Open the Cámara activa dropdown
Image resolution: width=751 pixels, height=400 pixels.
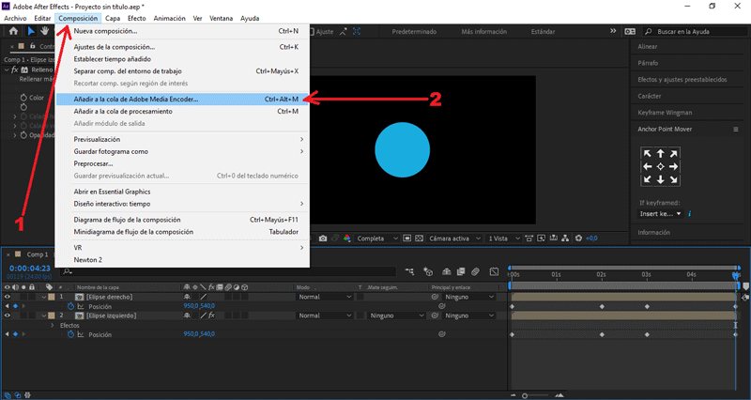454,238
